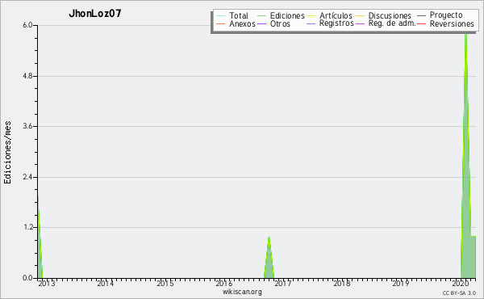Click the orange Anexos legend line

(221, 24)
